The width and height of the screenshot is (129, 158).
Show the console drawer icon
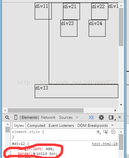coord(91,117)
